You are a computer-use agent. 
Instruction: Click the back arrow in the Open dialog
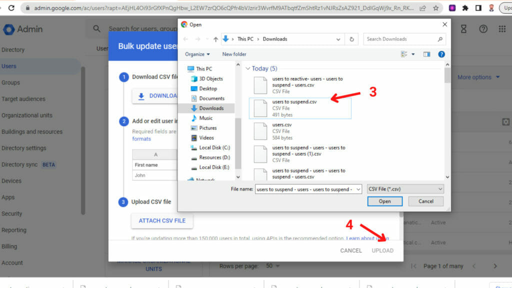point(185,39)
